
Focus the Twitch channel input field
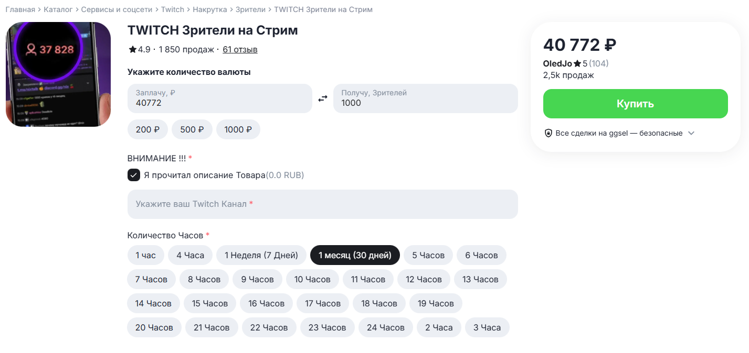click(322, 204)
